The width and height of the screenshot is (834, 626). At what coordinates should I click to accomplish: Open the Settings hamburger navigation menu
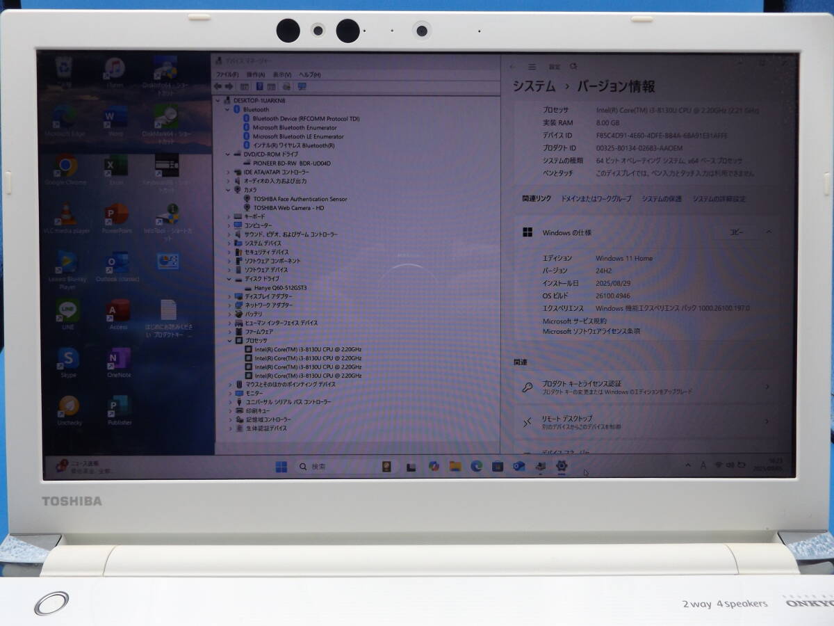532,67
